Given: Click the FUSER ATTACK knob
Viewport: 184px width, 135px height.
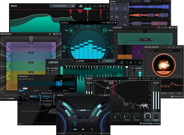Looking at the screenshot, I should coord(127,116).
